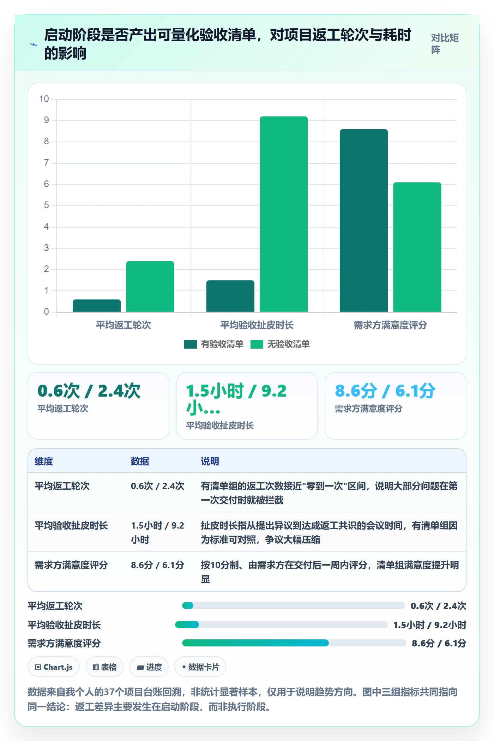Click the grid icon in 表格 chip
This screenshot has height=741, width=494.
pos(96,667)
